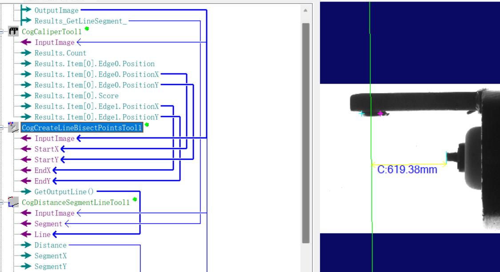
Task: Select Results.Item[0].Edge0.PositionY terminal
Action: 96,85
